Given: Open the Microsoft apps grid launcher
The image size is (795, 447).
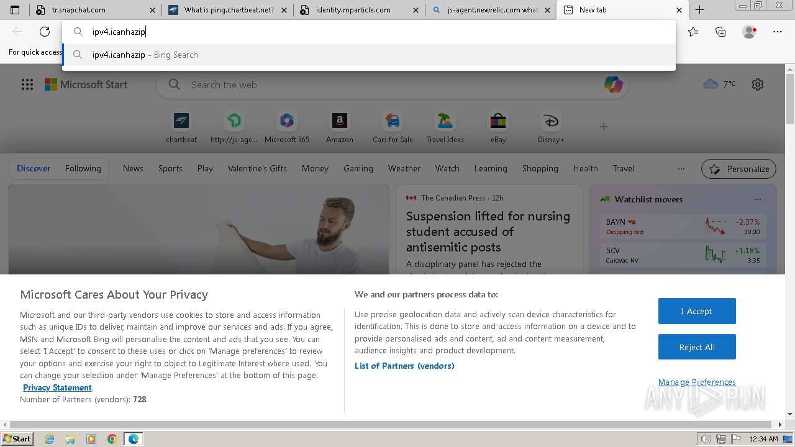Looking at the screenshot, I should coord(27,84).
